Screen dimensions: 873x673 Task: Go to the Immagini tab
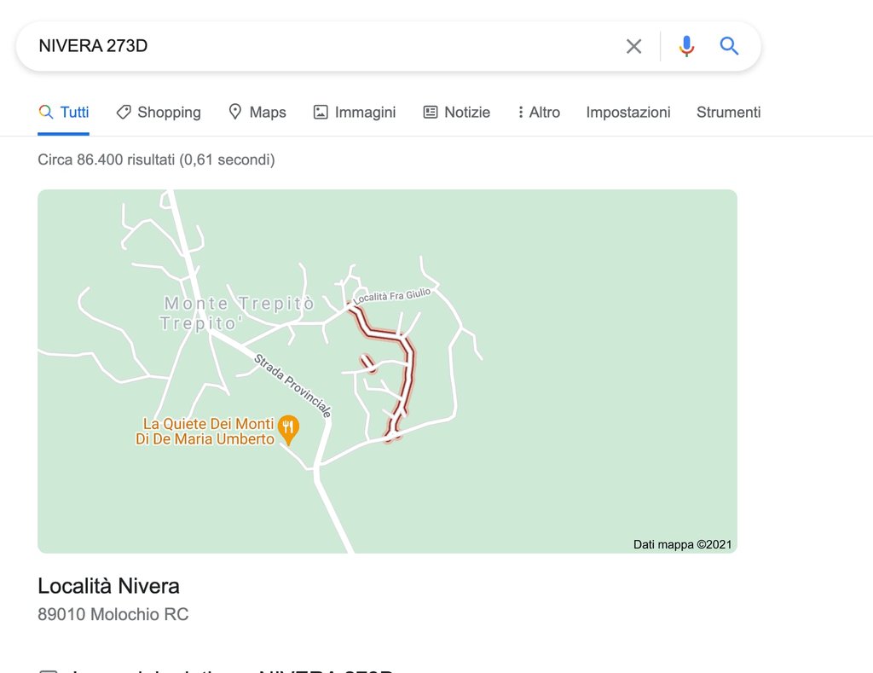click(x=355, y=113)
